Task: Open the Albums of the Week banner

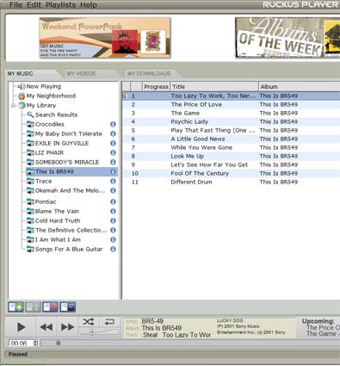Action: coord(287,38)
